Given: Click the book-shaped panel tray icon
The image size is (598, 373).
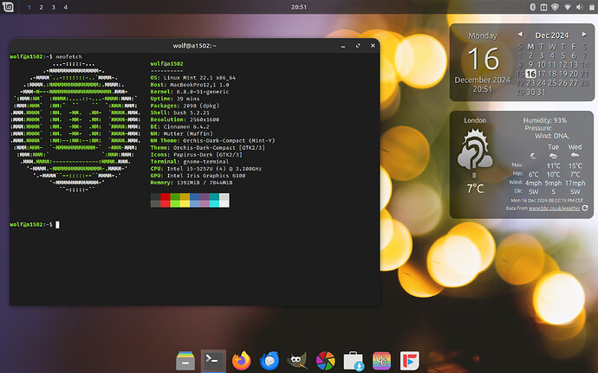Looking at the screenshot, I should pos(543,7).
